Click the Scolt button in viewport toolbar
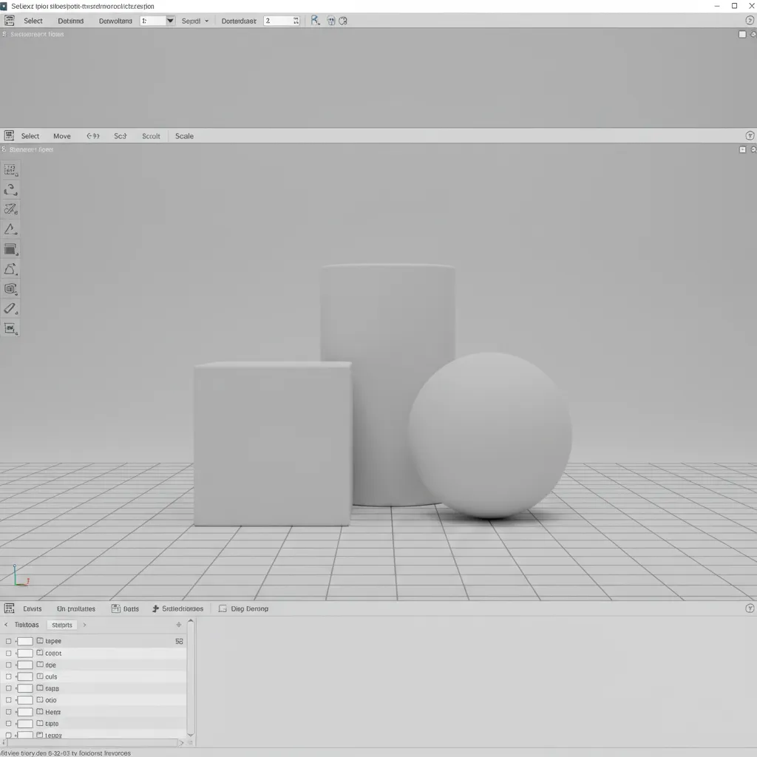This screenshot has width=757, height=757. point(151,136)
